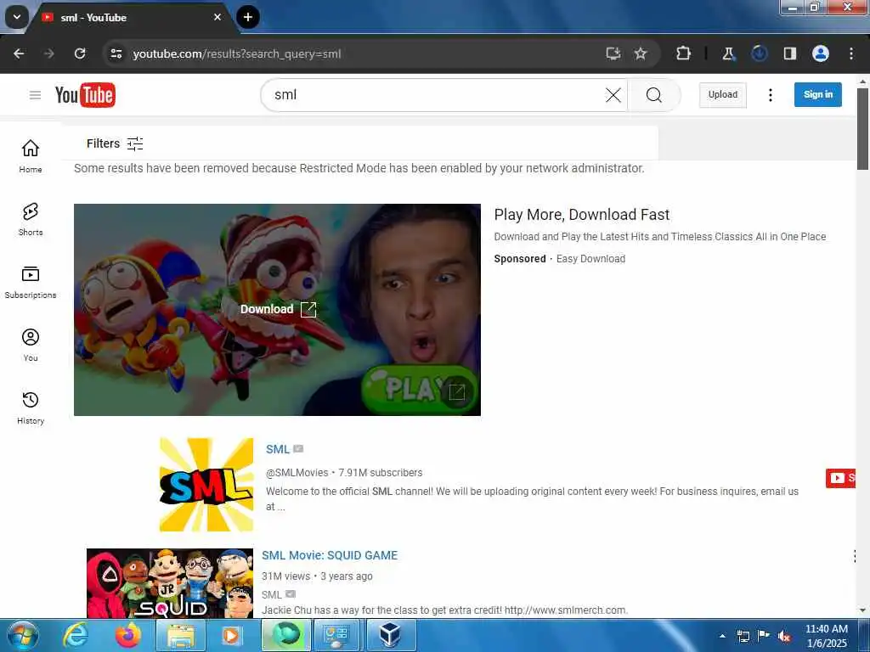The image size is (870, 652).
Task: Open the Windows Start button
Action: pyautogui.click(x=22, y=635)
